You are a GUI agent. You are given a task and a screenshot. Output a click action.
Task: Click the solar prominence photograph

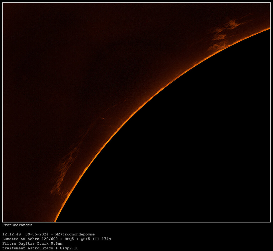136,112
